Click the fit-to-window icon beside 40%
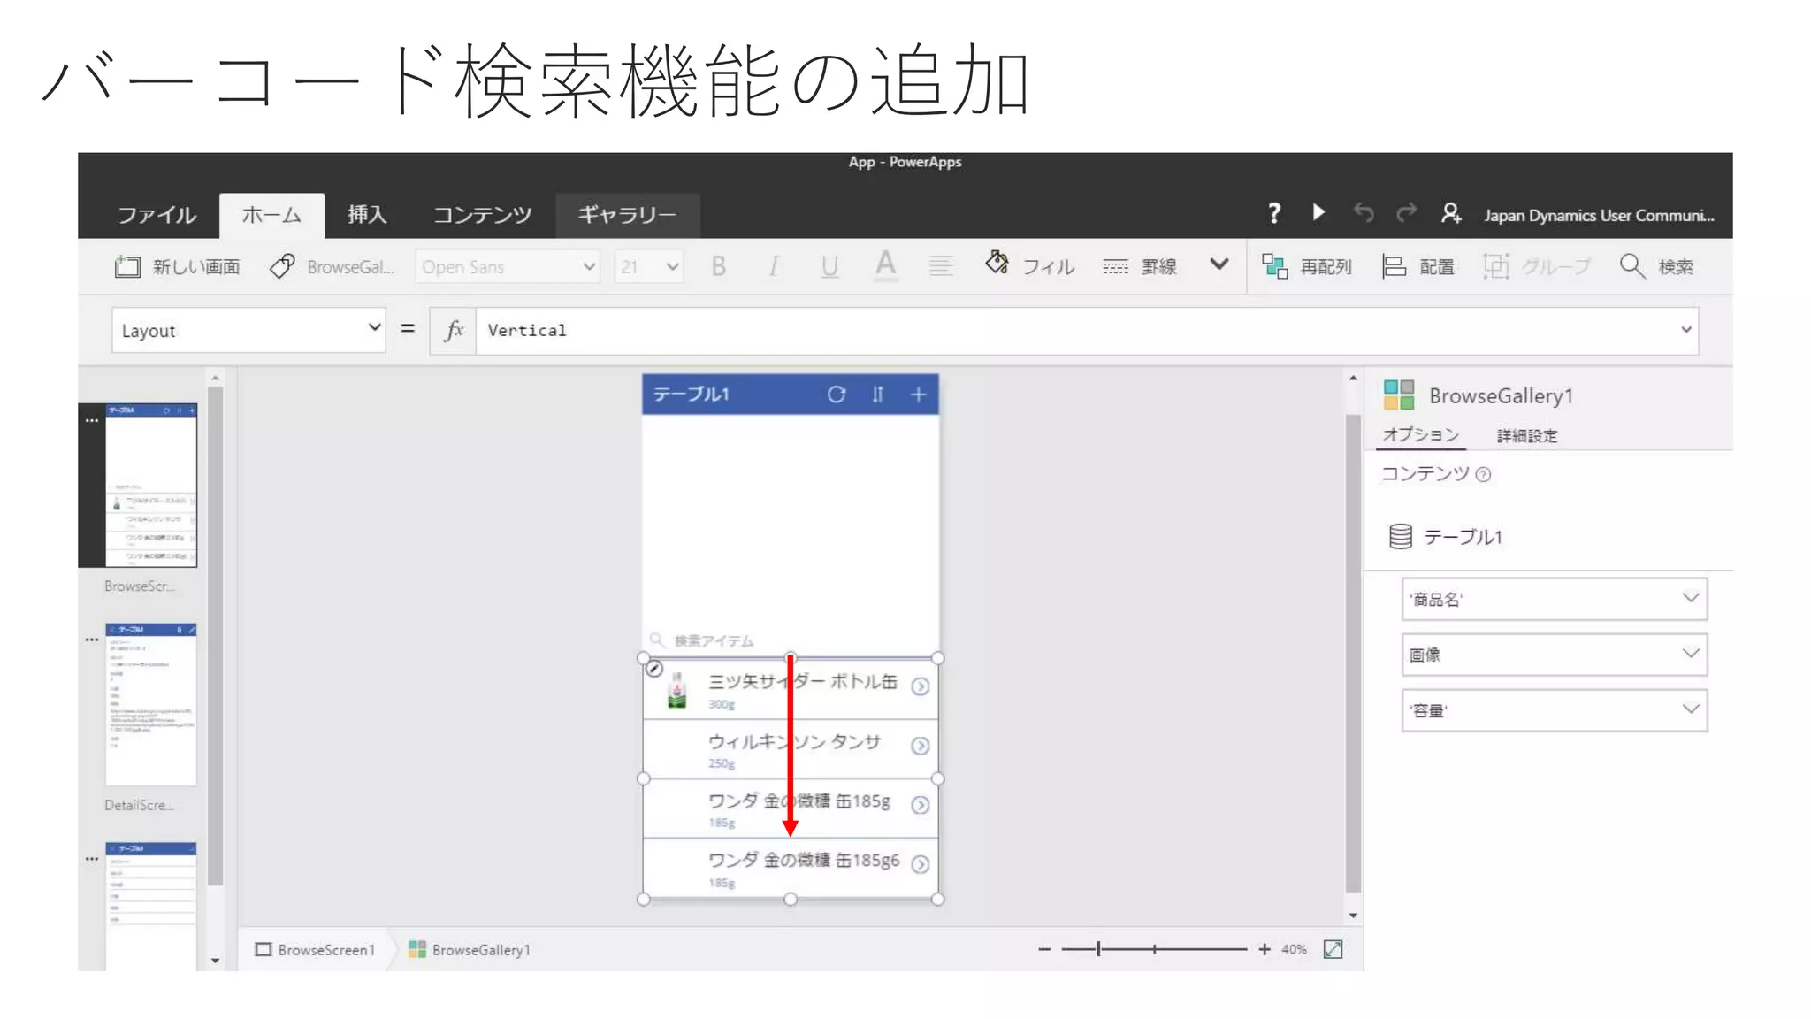 (1333, 949)
